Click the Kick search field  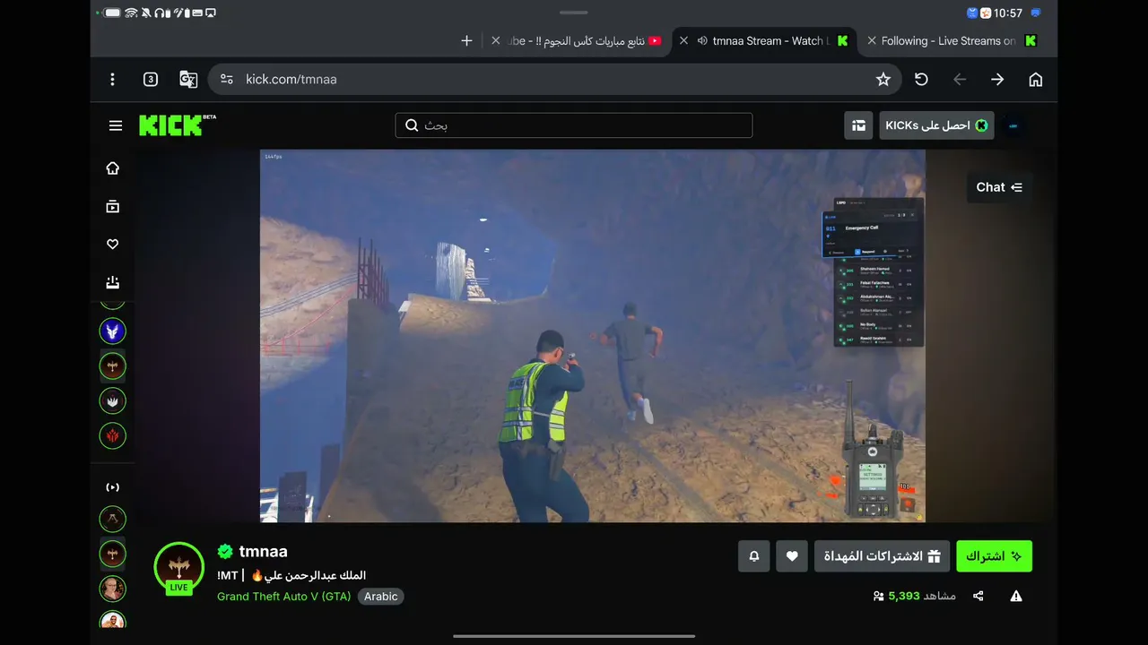click(574, 125)
